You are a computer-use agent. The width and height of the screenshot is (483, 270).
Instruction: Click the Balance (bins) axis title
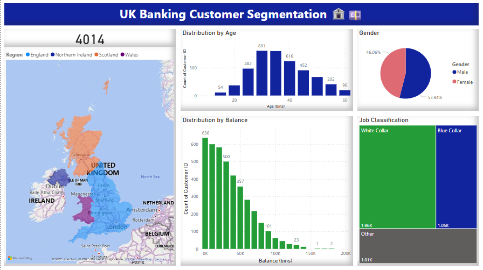275,260
